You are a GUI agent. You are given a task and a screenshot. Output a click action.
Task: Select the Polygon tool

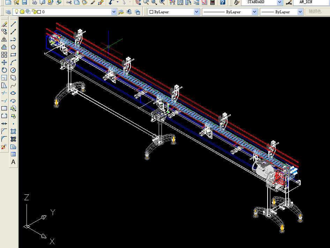pos(13,47)
